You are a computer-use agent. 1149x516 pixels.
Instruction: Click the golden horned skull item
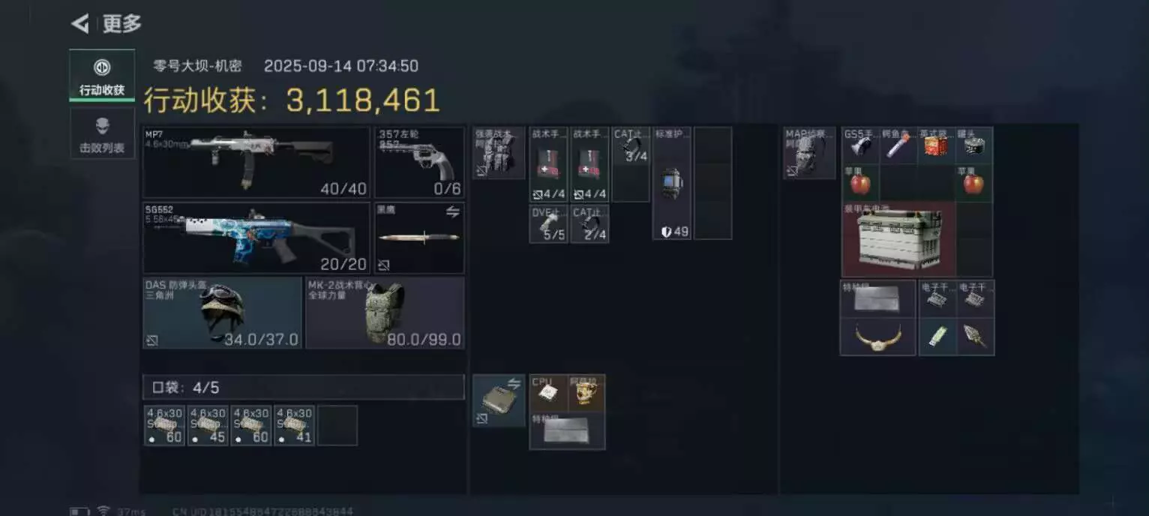point(878,337)
